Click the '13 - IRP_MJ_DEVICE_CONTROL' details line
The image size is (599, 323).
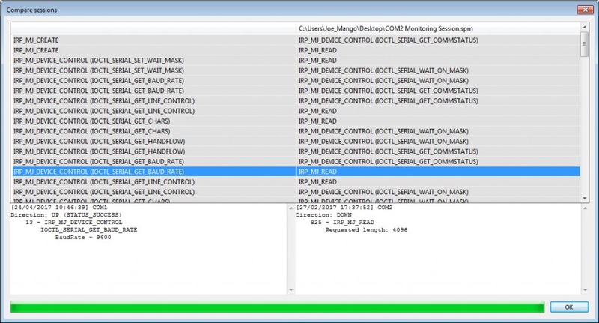(x=74, y=223)
